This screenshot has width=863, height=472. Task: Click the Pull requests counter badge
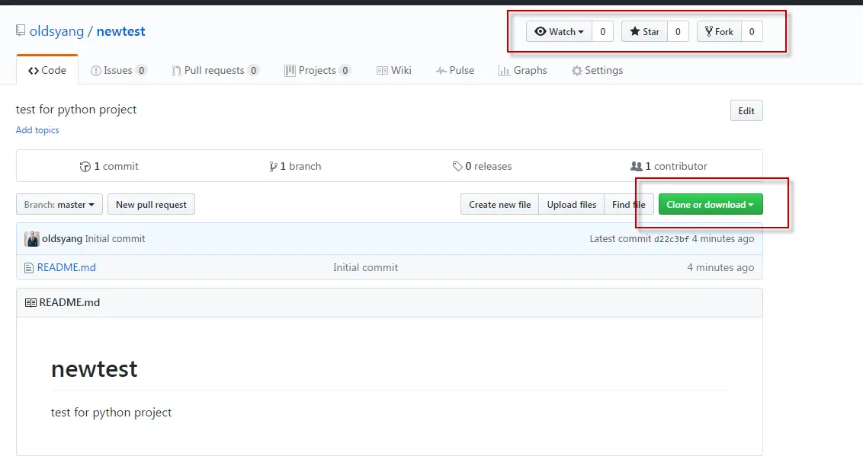(254, 70)
